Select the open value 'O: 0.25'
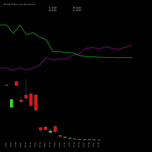Screen dimensions: 152x152 (x=53, y=10)
